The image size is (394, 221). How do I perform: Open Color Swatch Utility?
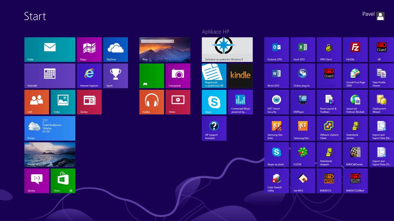[277, 181]
